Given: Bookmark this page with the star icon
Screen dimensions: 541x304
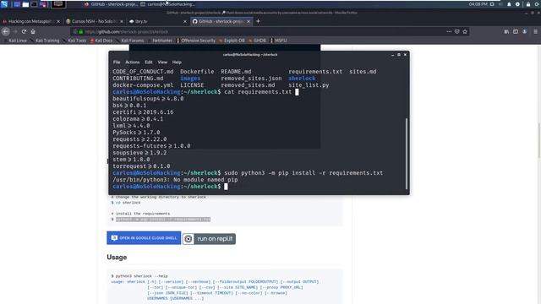Looking at the screenshot, I should pyautogui.click(x=465, y=31).
